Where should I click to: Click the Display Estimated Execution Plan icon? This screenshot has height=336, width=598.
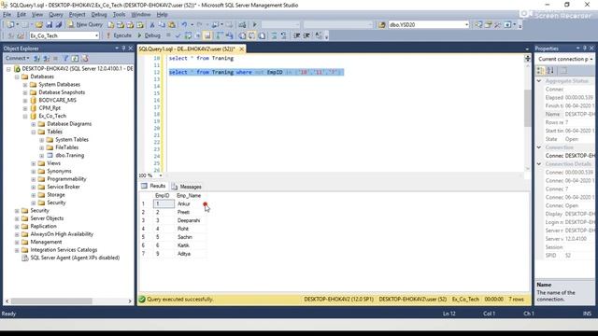[188, 35]
